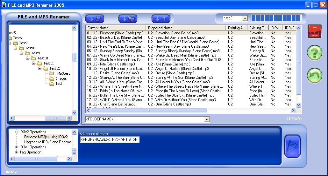The height and width of the screenshot is (176, 328).
Task: Click the file list horizontal scrollbar thumb
Action: coord(149,111)
